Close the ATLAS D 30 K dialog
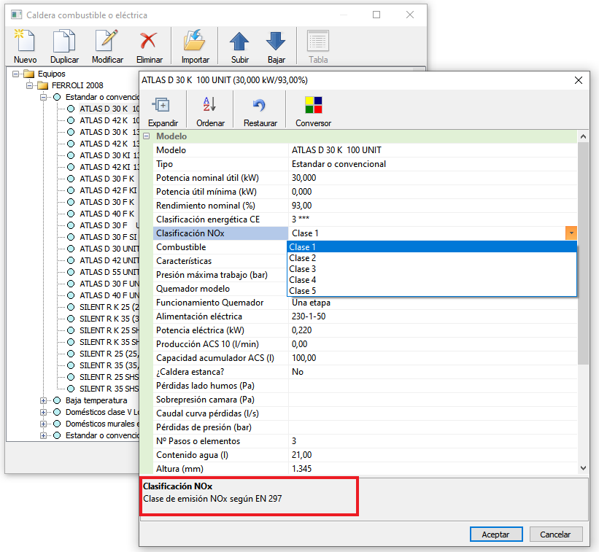This screenshot has height=552, width=599. [x=579, y=80]
